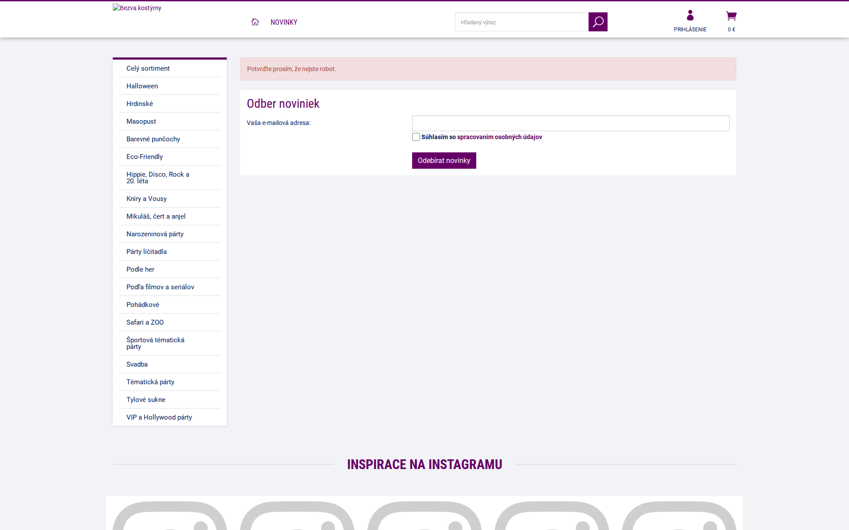Open spracovaním osobných údajov link
This screenshot has width=849, height=530.
click(499, 137)
